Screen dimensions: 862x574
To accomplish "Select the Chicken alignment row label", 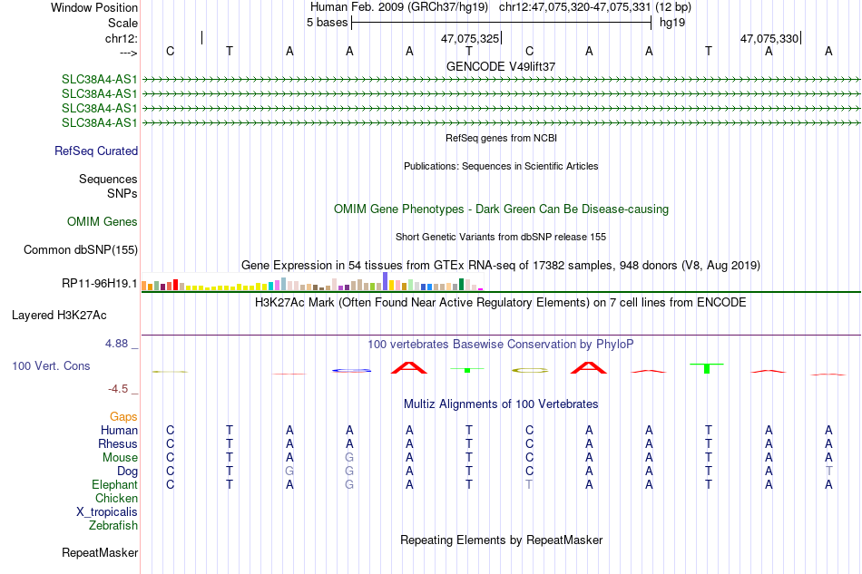I will coord(116,498).
